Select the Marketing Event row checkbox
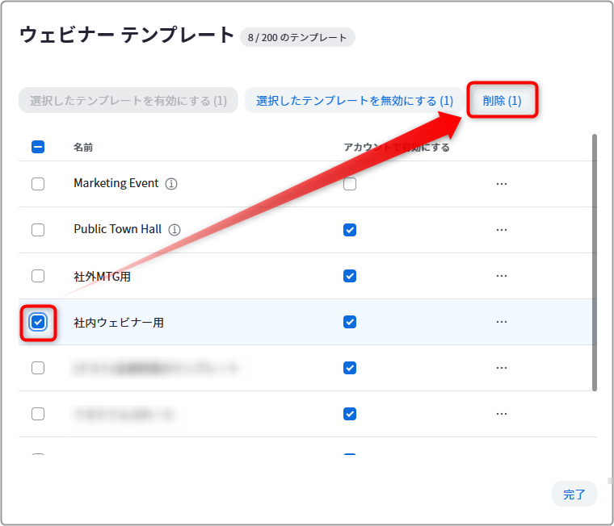 pyautogui.click(x=38, y=184)
